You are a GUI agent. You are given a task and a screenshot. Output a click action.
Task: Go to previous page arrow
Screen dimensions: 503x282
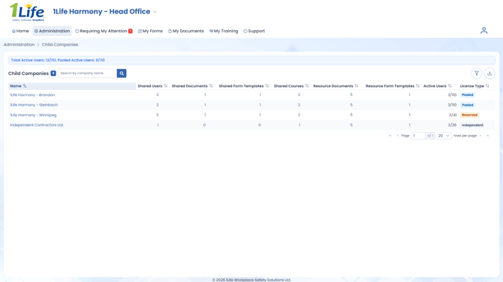click(397, 136)
